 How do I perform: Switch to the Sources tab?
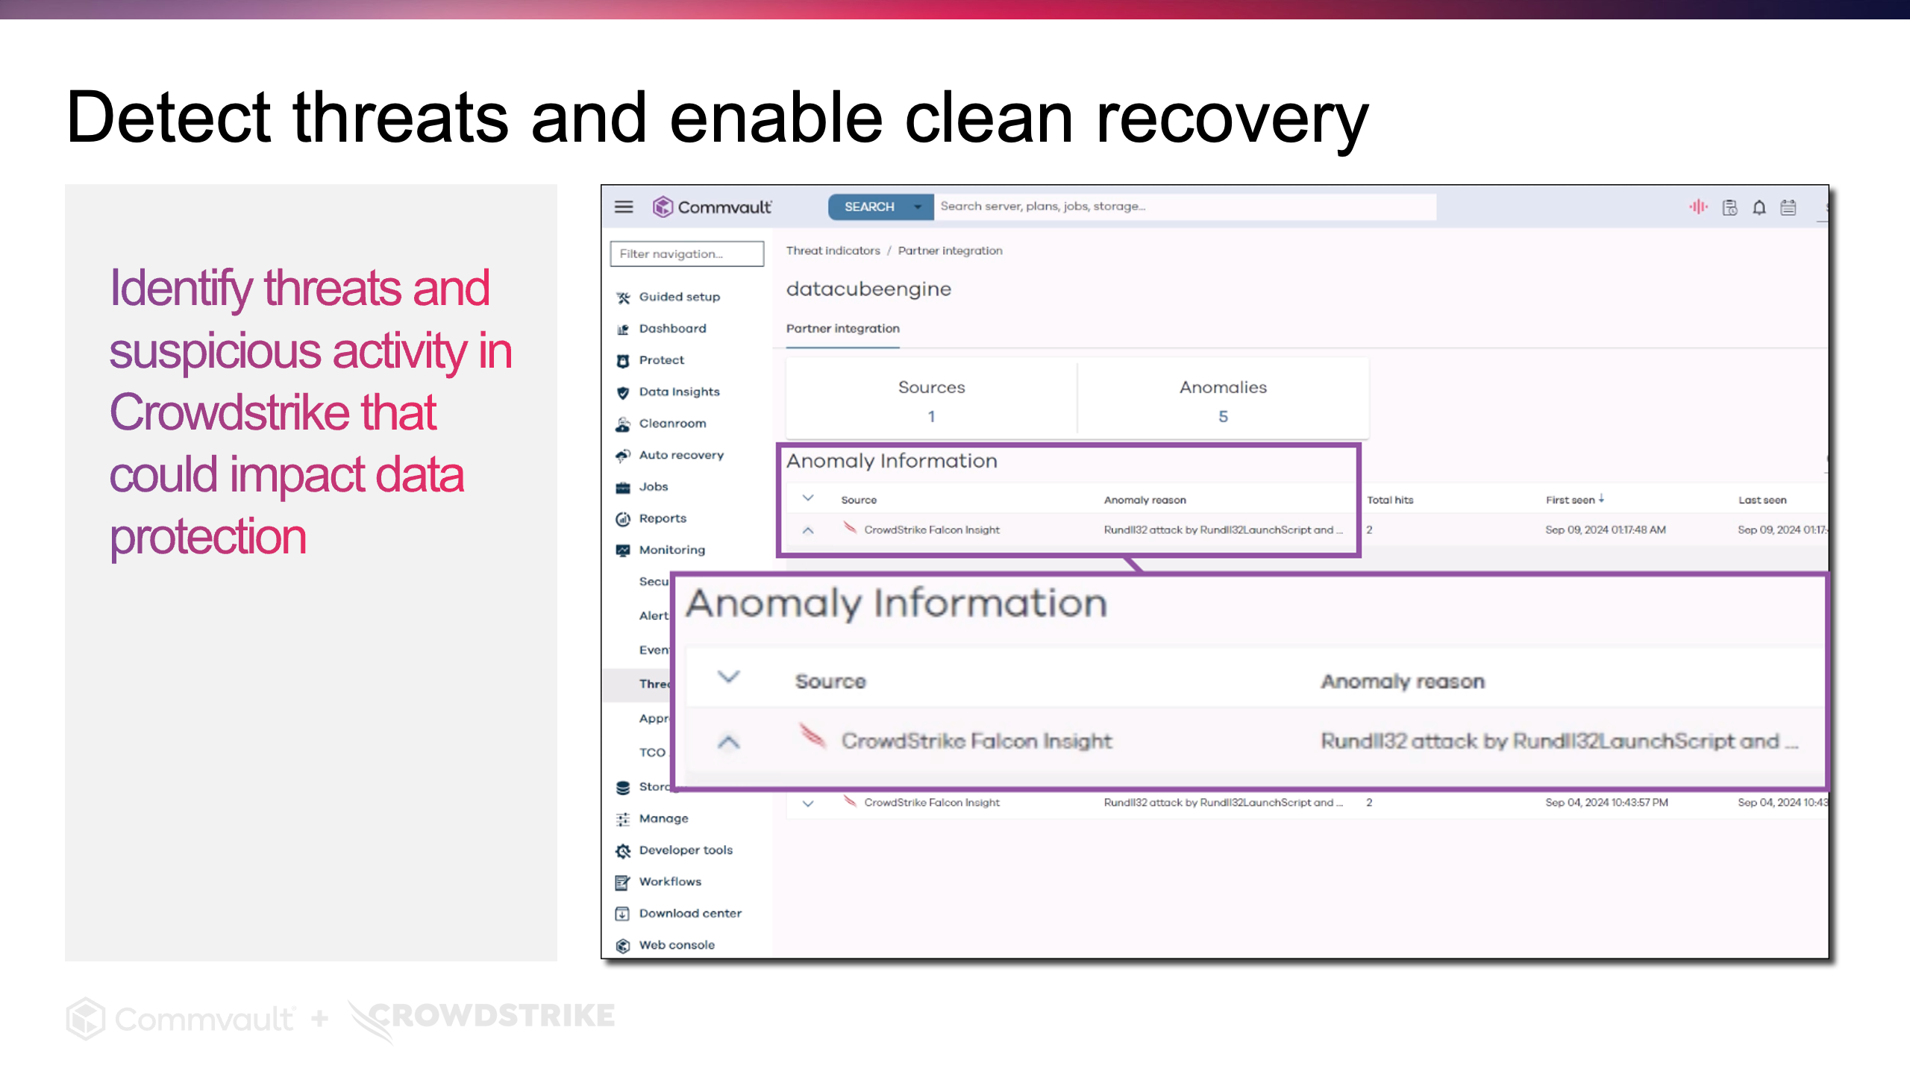coord(931,400)
